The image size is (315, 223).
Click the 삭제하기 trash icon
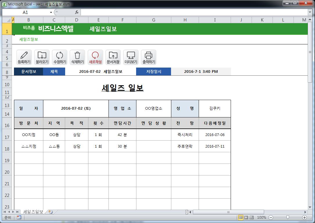click(77, 57)
